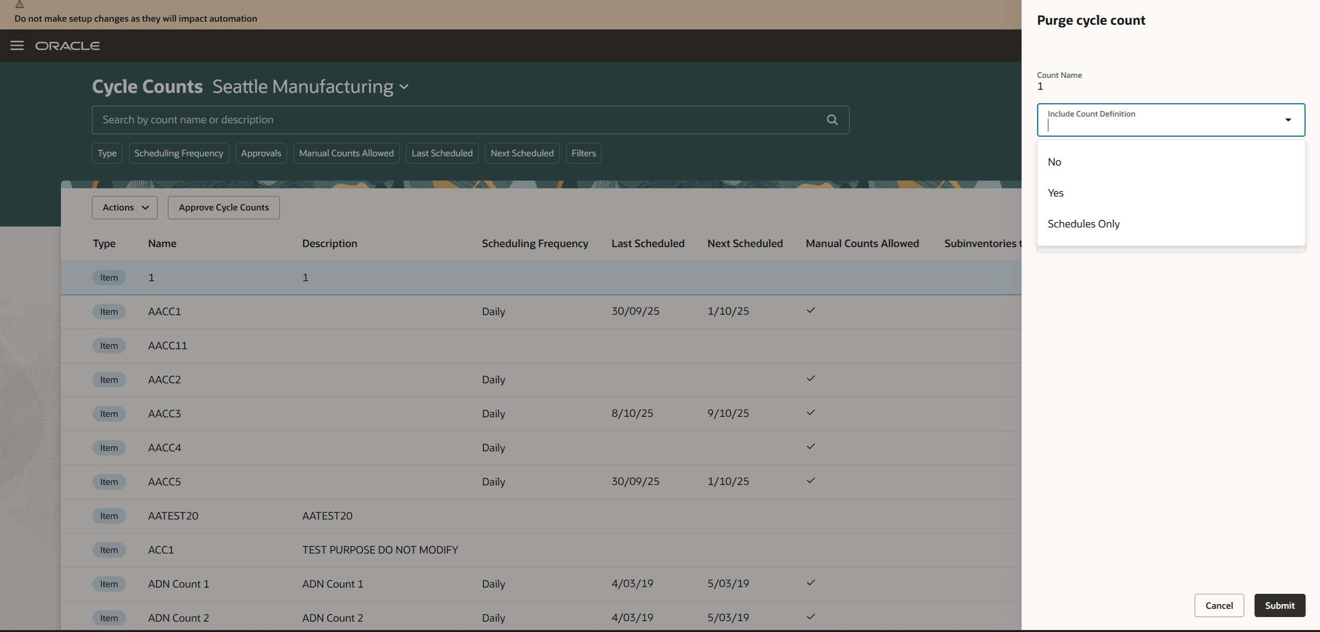Collapse the Include Count Definition dropdown
Image resolution: width=1320 pixels, height=632 pixels.
(x=1288, y=120)
